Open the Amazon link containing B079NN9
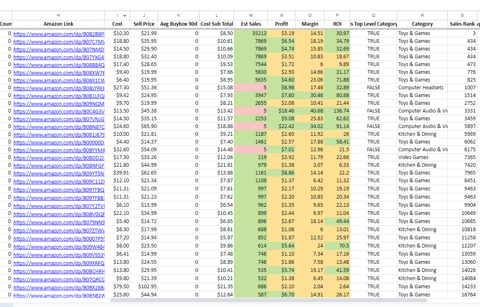480x307 pixels. (59, 222)
